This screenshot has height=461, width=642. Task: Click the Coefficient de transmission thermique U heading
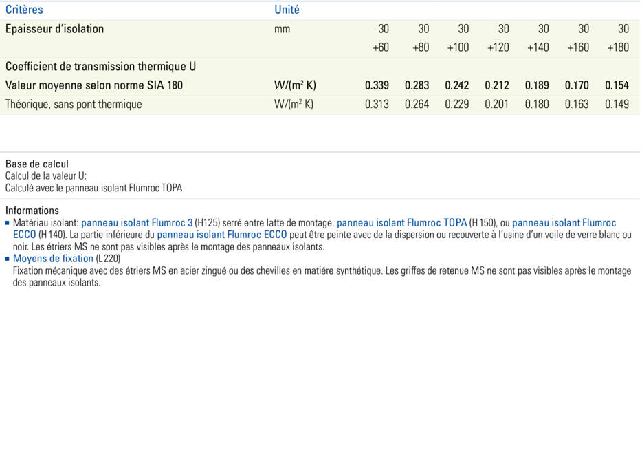[100, 67]
